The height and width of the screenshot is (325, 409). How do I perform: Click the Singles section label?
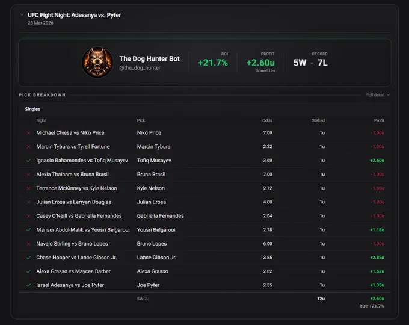[x=32, y=109]
